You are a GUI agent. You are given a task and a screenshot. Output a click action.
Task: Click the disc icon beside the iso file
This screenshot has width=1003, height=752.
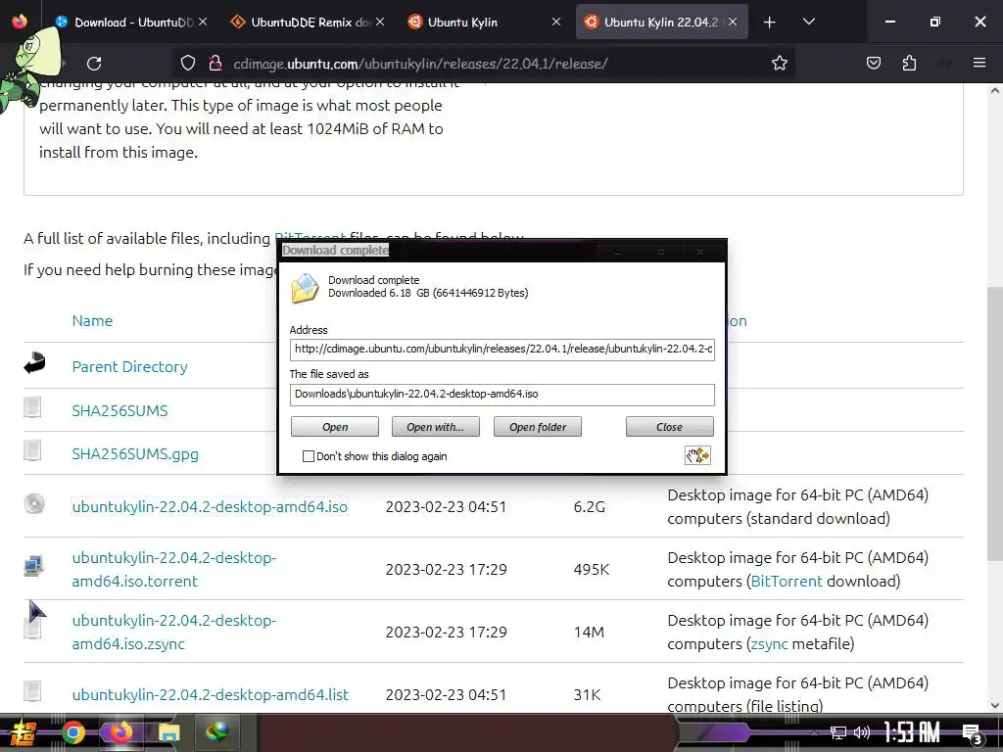click(x=34, y=504)
